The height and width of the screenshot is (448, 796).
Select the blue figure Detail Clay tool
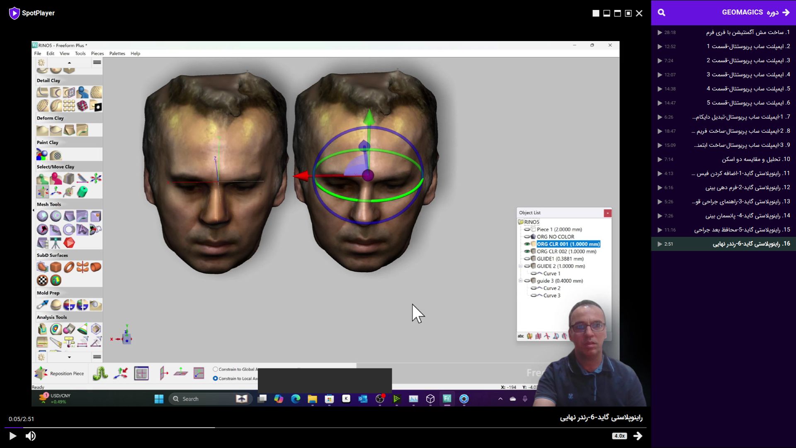click(x=83, y=93)
